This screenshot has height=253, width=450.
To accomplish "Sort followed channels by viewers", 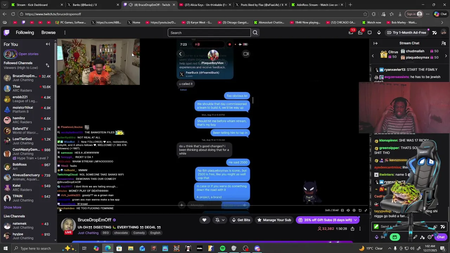I will [47, 65].
